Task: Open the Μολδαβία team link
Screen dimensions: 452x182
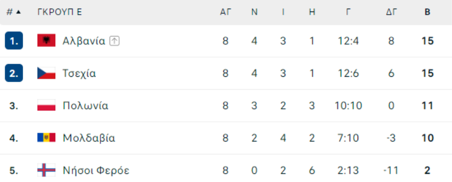Action: coord(89,138)
